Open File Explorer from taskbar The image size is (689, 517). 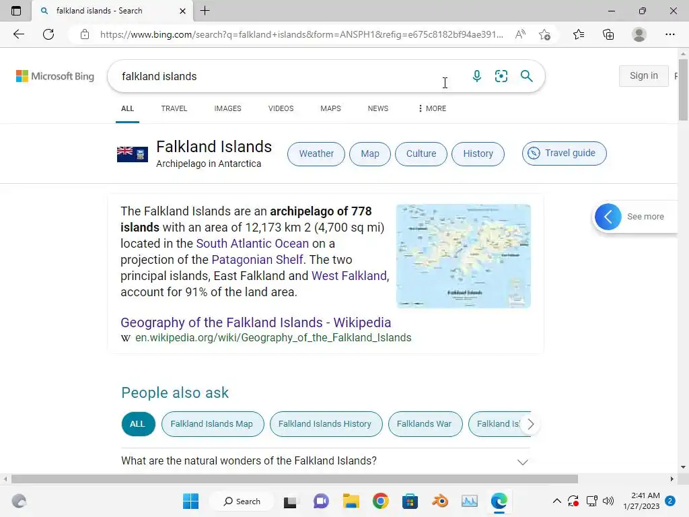click(x=351, y=502)
